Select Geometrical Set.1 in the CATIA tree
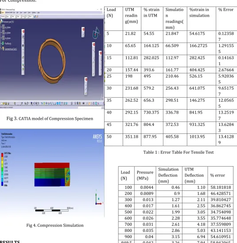 coord(11,49)
